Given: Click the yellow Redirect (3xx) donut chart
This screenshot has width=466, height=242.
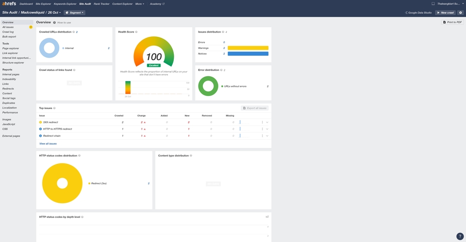Looking at the screenshot, I should [62, 183].
